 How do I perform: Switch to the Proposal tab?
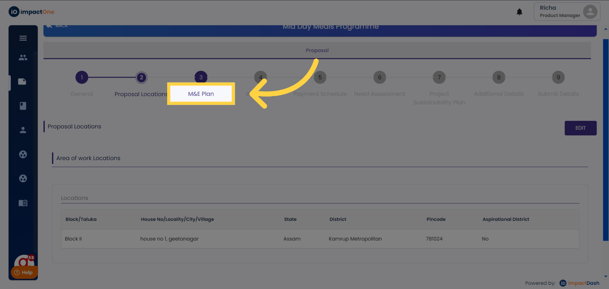coord(317,50)
